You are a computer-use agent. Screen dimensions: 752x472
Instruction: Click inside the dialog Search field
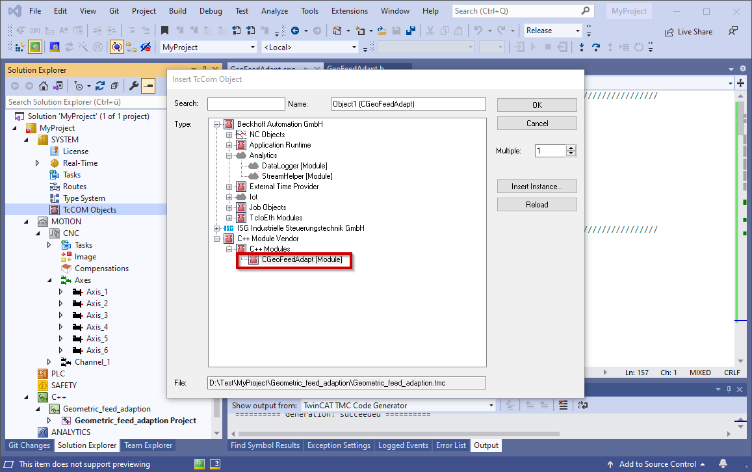[246, 103]
